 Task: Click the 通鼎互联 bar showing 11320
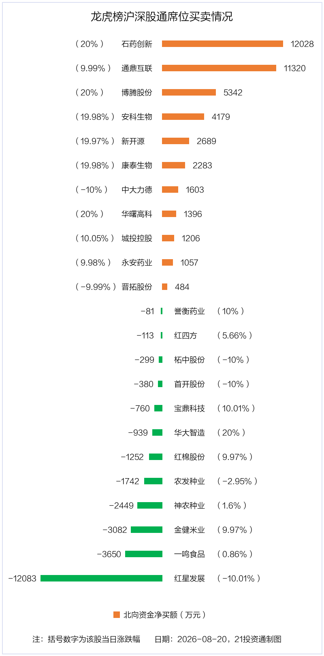coord(219,68)
